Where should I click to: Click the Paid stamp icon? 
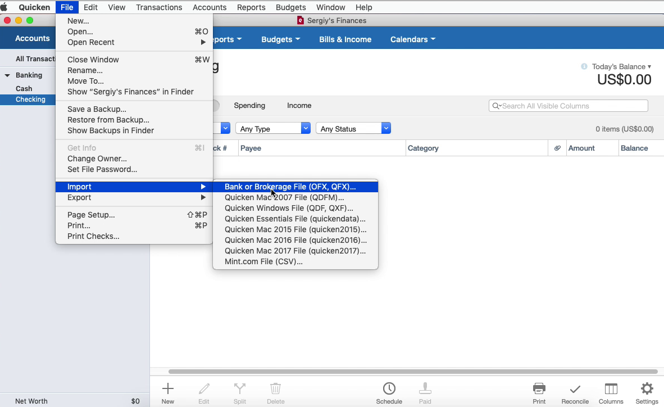[425, 388]
